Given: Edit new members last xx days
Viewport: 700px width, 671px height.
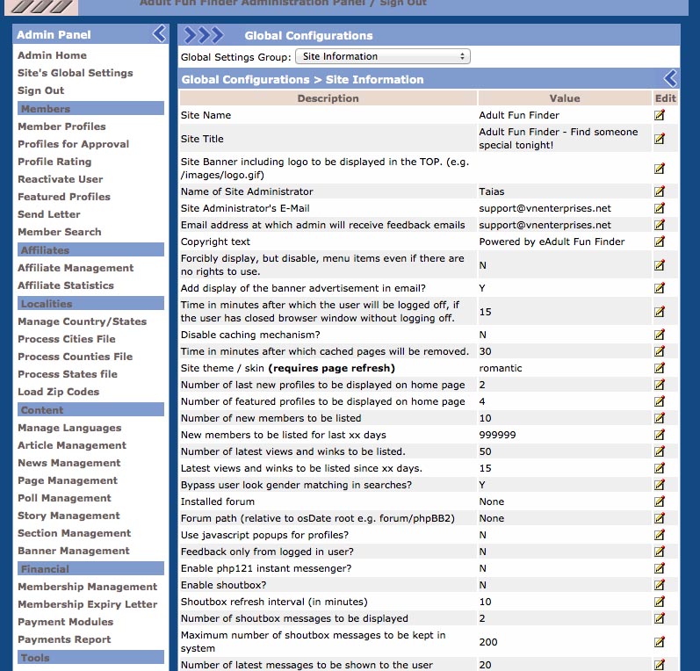Looking at the screenshot, I should 660,435.
